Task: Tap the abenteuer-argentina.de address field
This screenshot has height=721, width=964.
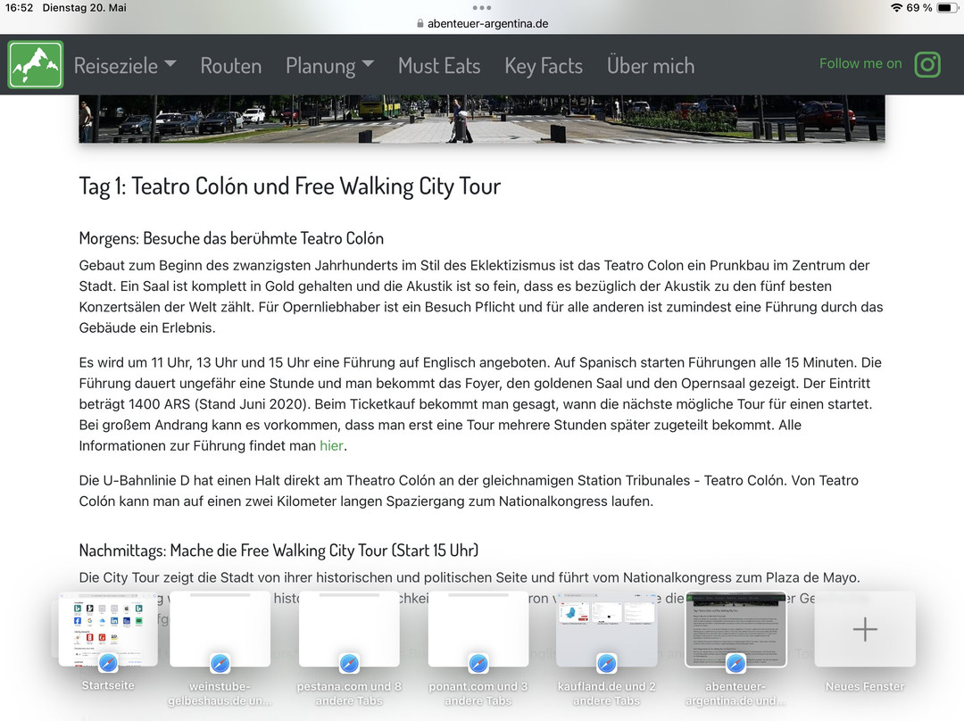Action: 487,24
